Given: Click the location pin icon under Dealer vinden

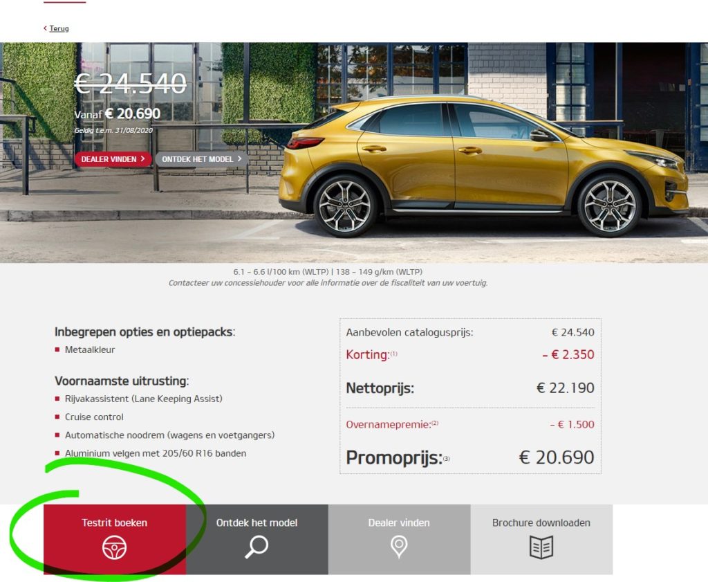Looking at the screenshot, I should 399,547.
